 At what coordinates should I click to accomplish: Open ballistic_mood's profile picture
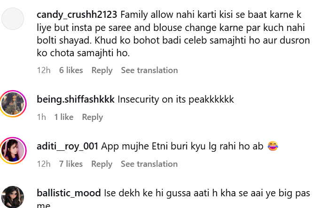pos(13,197)
